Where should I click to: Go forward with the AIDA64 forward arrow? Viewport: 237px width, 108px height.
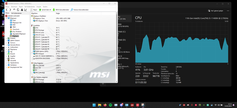coord(10,10)
